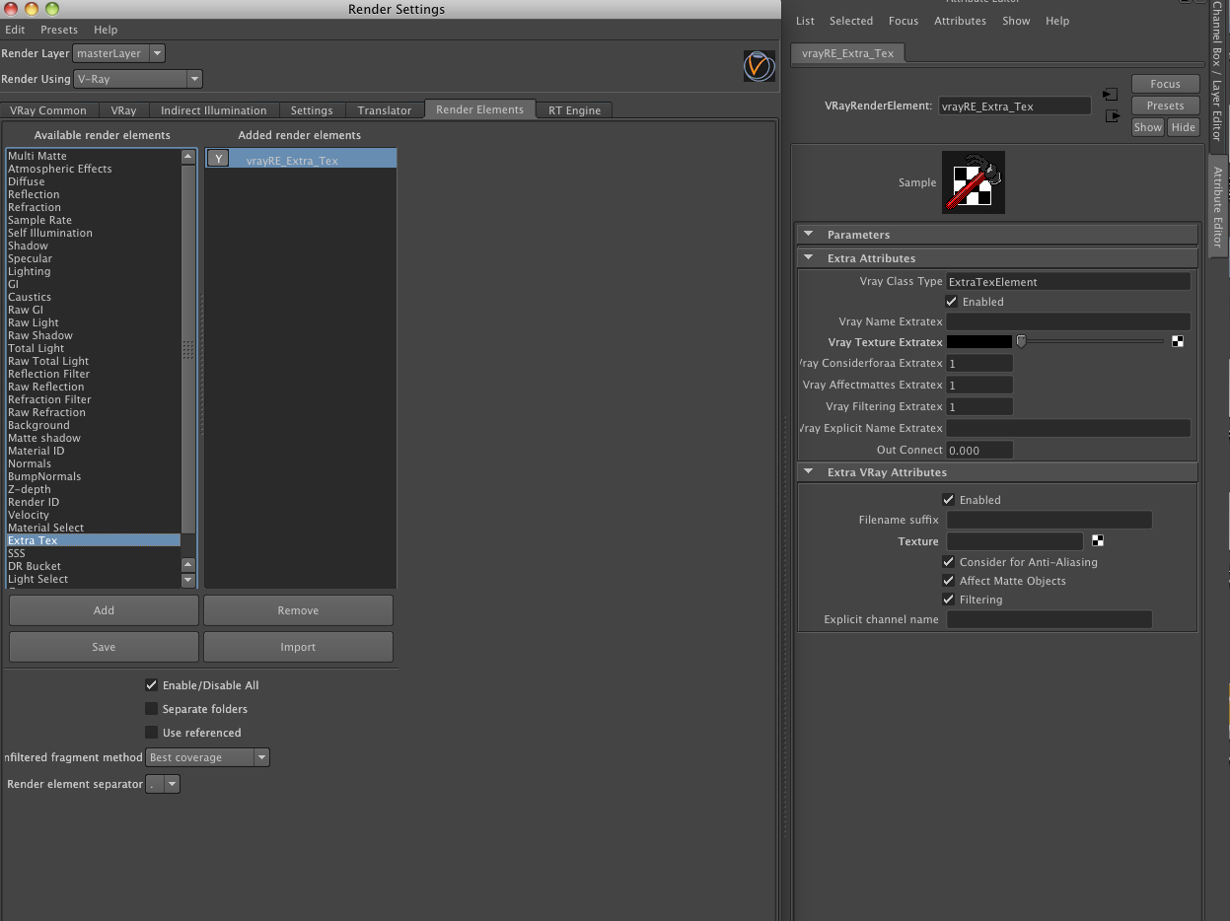Click the Filename suffix field
Image resolution: width=1230 pixels, height=921 pixels.
click(1049, 520)
